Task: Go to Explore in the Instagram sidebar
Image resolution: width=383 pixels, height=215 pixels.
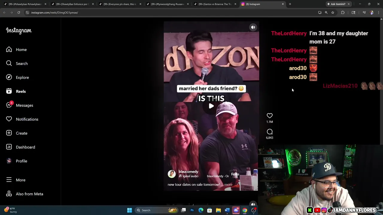Action: click(x=18, y=77)
